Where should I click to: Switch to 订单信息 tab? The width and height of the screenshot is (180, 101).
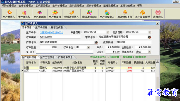click(27, 28)
